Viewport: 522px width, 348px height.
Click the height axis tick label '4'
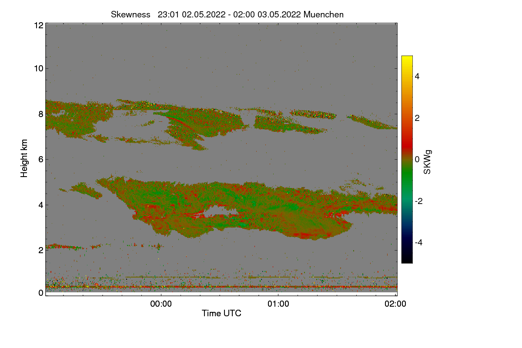point(40,204)
